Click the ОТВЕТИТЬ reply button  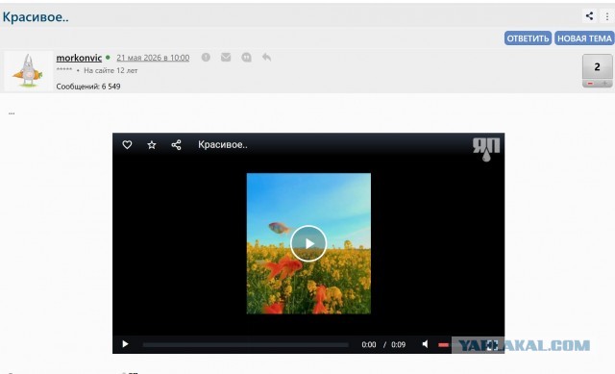528,38
